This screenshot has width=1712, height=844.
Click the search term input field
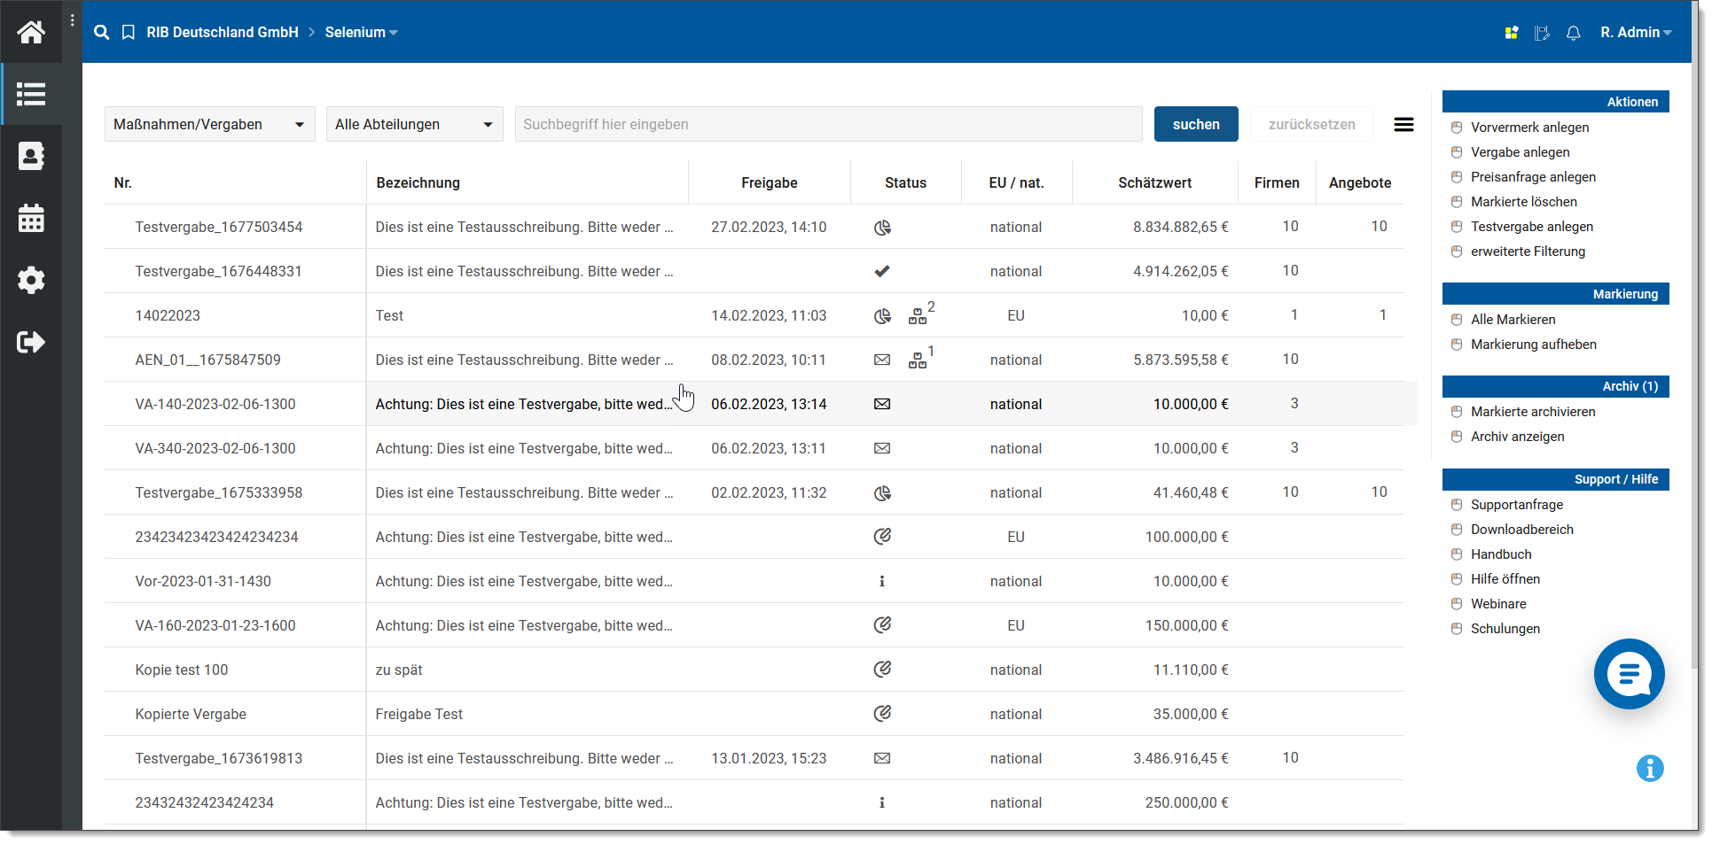tap(828, 125)
